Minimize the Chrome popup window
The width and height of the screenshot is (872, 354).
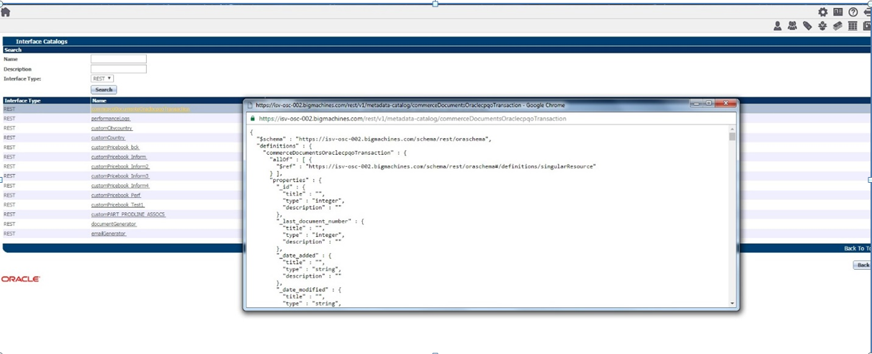click(x=697, y=104)
